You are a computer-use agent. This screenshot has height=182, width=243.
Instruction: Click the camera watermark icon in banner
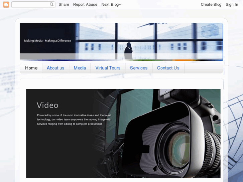click(x=210, y=31)
